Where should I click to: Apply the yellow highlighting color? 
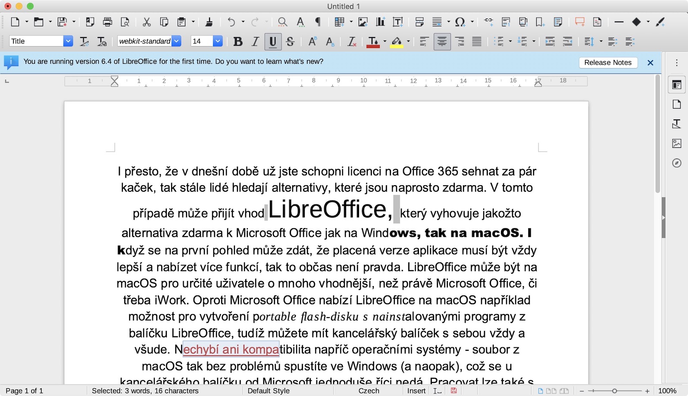397,41
